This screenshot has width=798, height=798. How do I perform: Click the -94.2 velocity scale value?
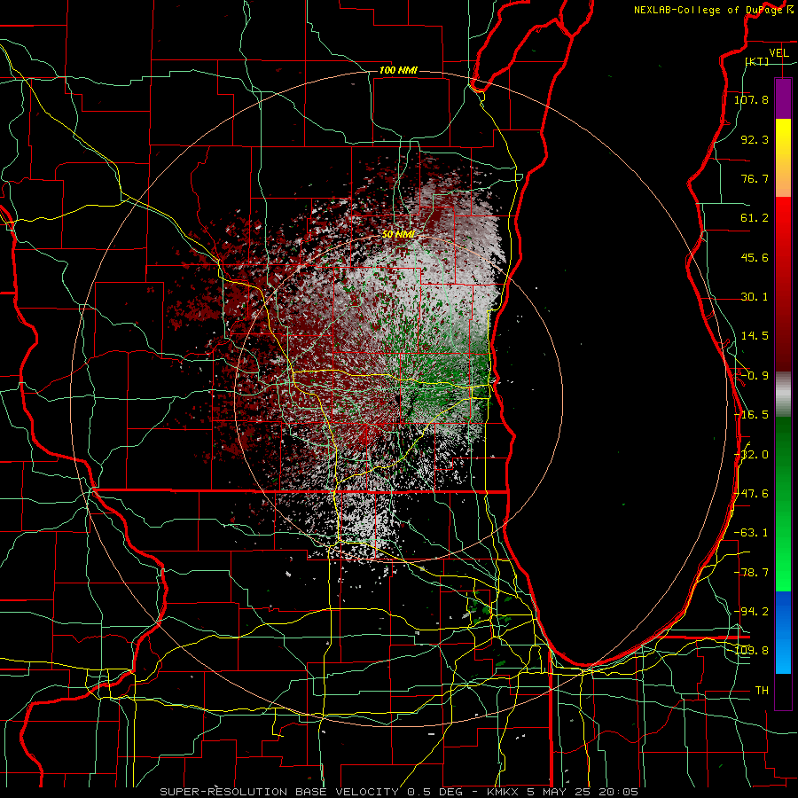tap(751, 611)
